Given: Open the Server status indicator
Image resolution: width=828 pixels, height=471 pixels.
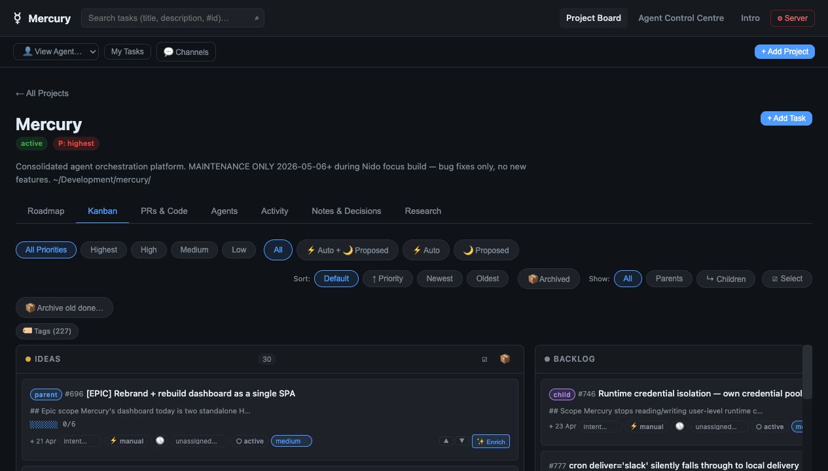Looking at the screenshot, I should (x=792, y=18).
